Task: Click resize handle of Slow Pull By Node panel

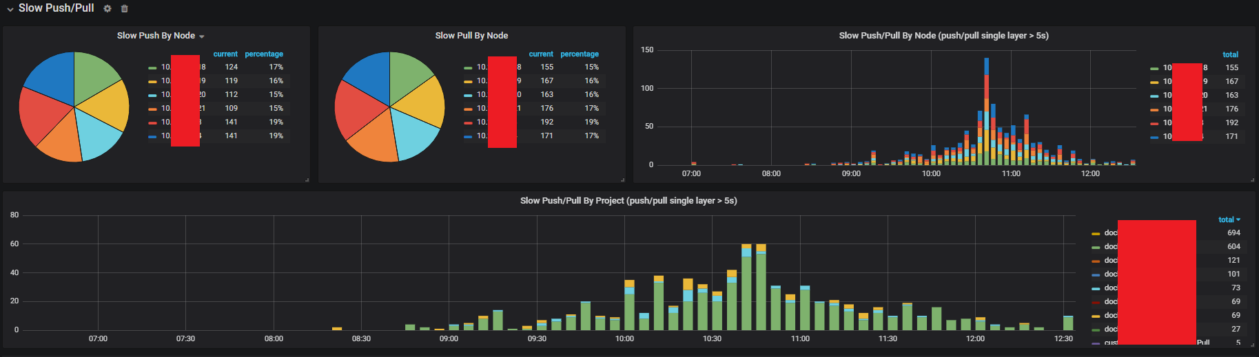Action: point(622,180)
